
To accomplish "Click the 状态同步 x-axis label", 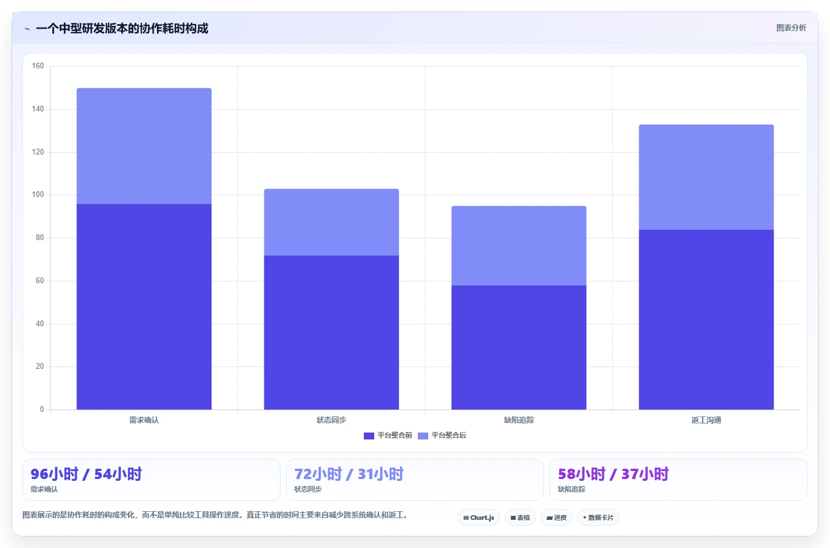I will point(332,420).
